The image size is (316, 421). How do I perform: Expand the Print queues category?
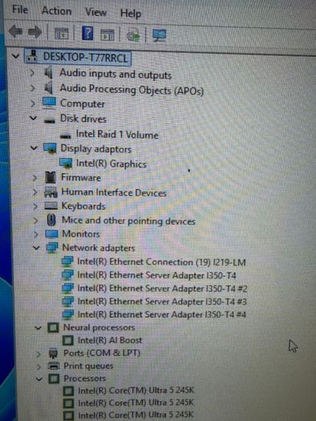point(39,366)
